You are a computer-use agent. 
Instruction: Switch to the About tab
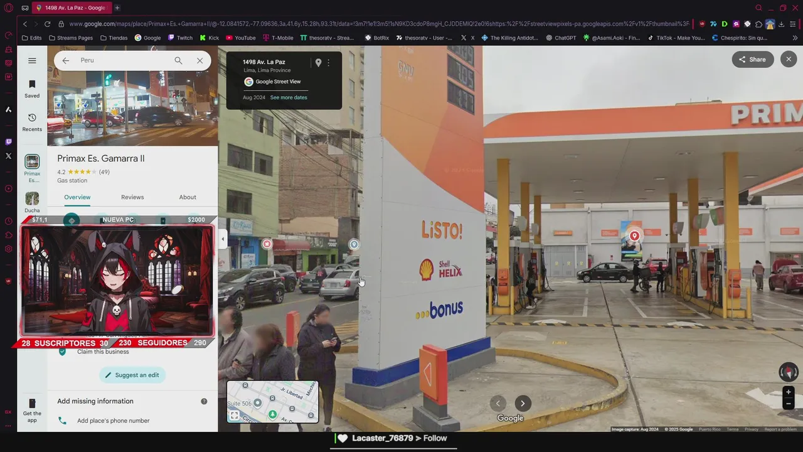pyautogui.click(x=188, y=197)
